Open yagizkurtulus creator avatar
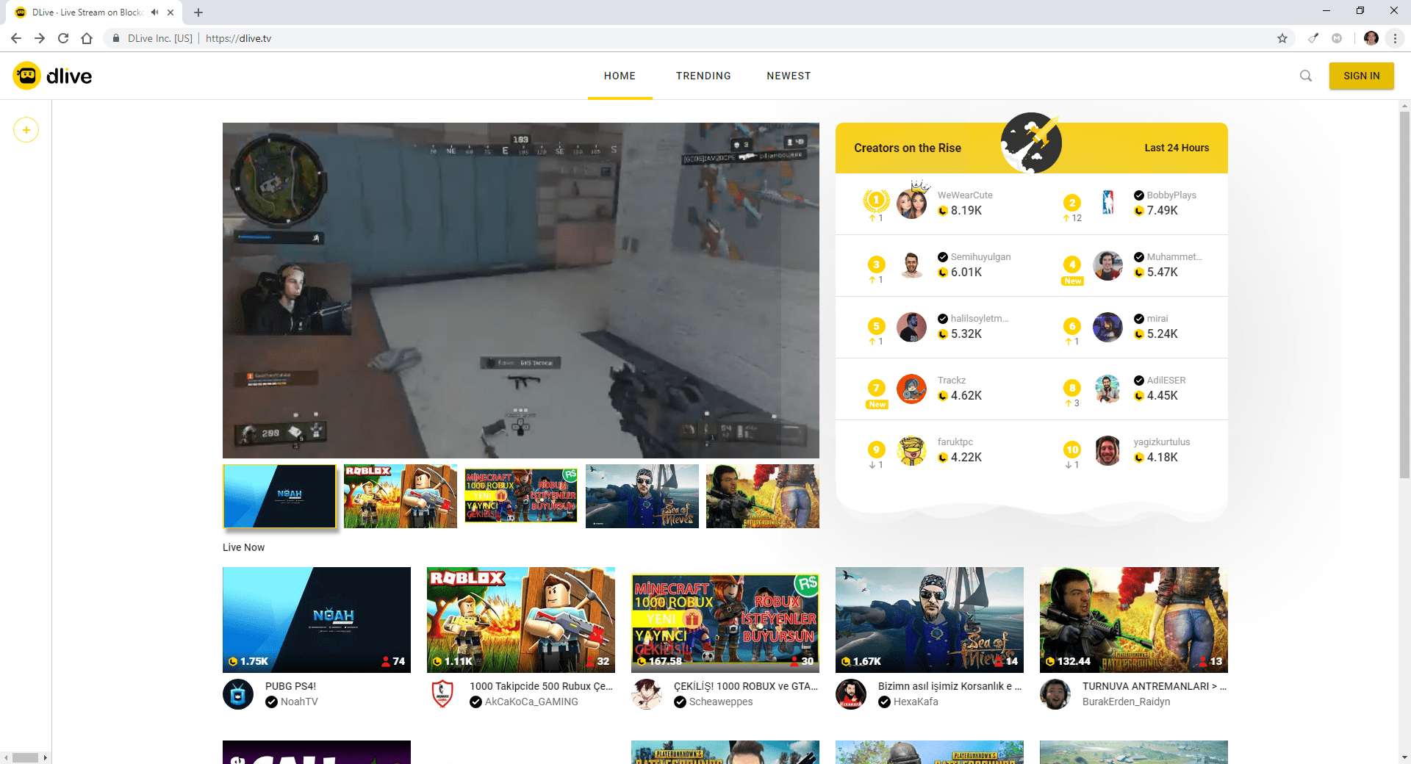Viewport: 1411px width, 764px height. pos(1107,450)
